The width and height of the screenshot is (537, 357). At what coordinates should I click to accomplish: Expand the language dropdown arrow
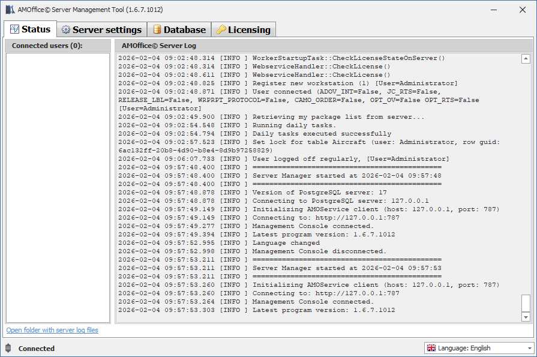point(529,348)
